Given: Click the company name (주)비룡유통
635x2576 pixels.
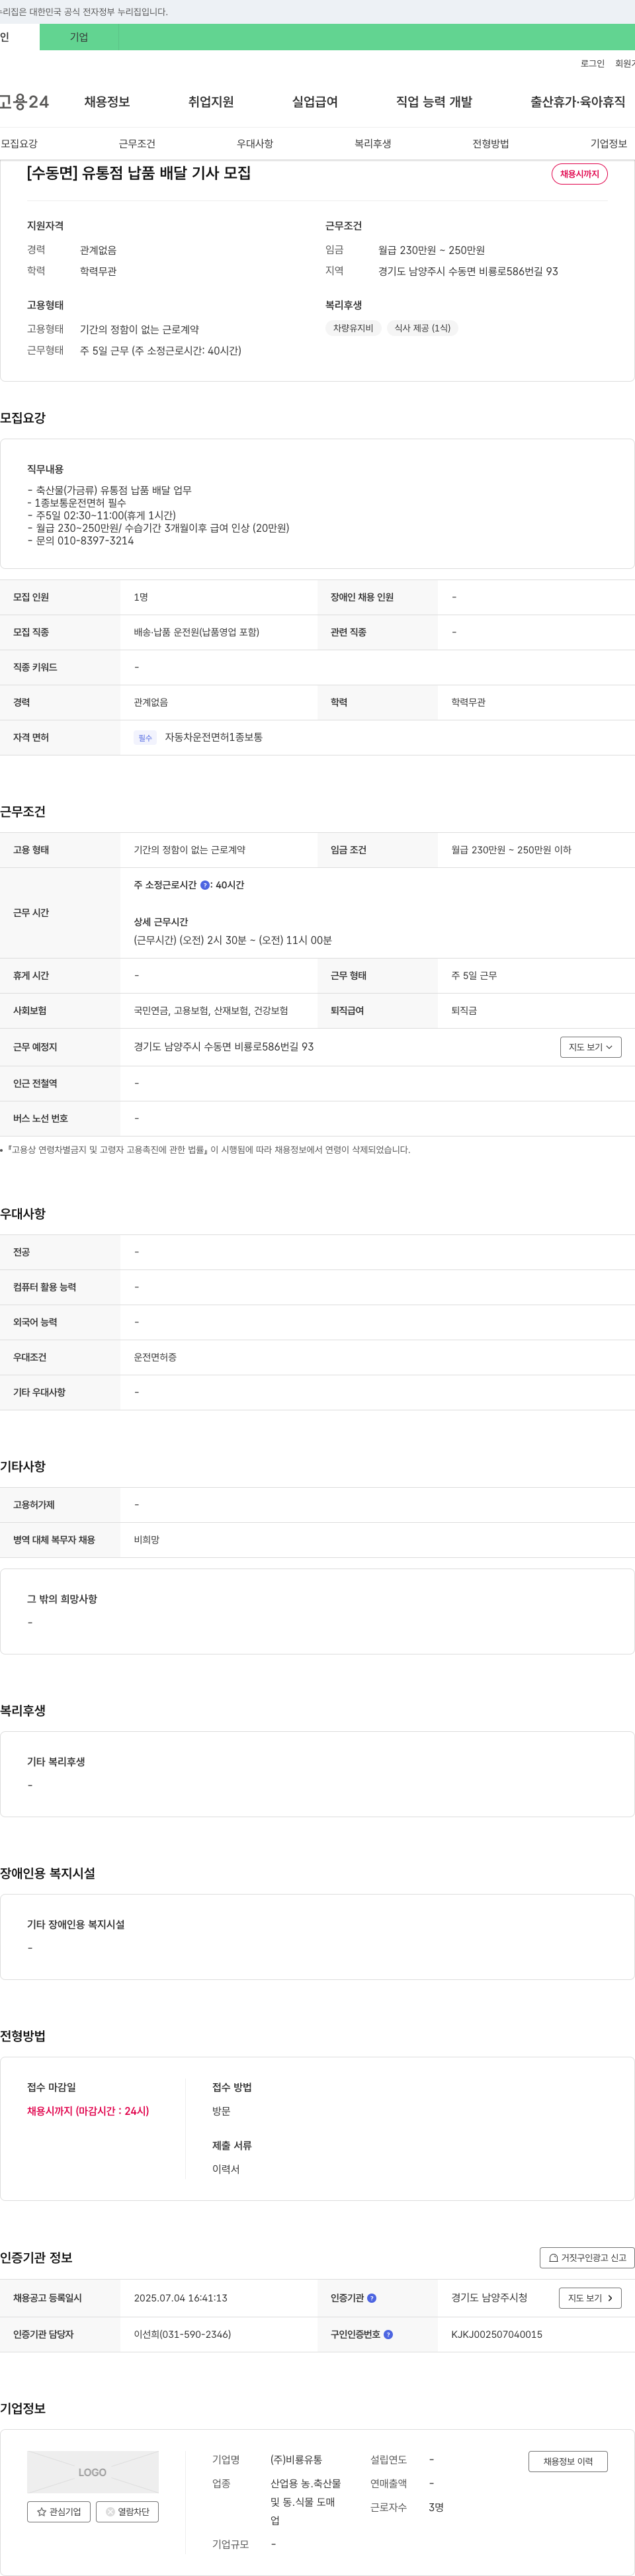Looking at the screenshot, I should 296,2459.
